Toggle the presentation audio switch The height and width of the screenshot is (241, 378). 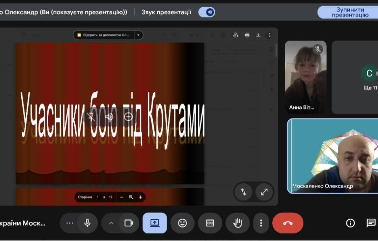[206, 12]
